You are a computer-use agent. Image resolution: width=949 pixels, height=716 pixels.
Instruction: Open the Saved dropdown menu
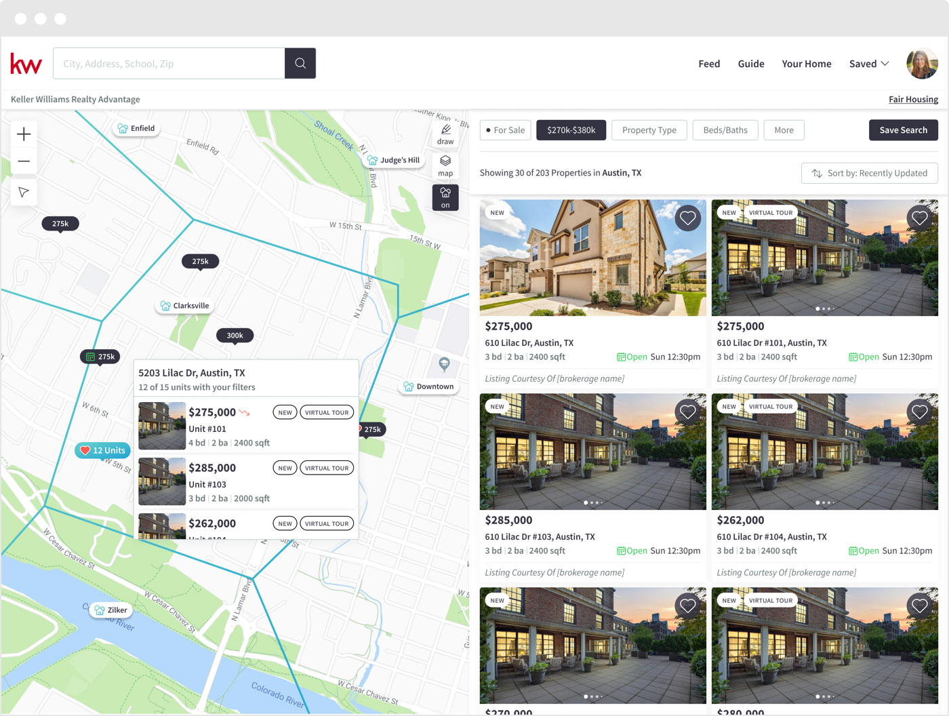tap(869, 64)
